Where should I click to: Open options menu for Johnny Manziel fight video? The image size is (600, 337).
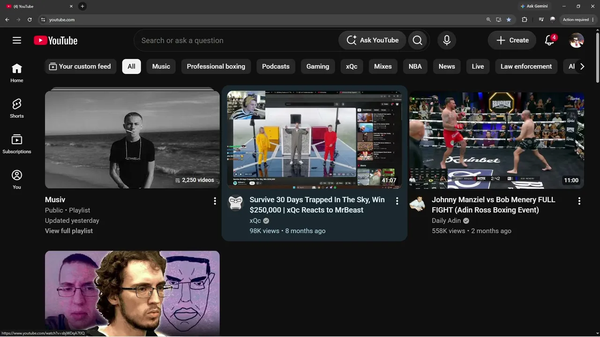tap(579, 201)
